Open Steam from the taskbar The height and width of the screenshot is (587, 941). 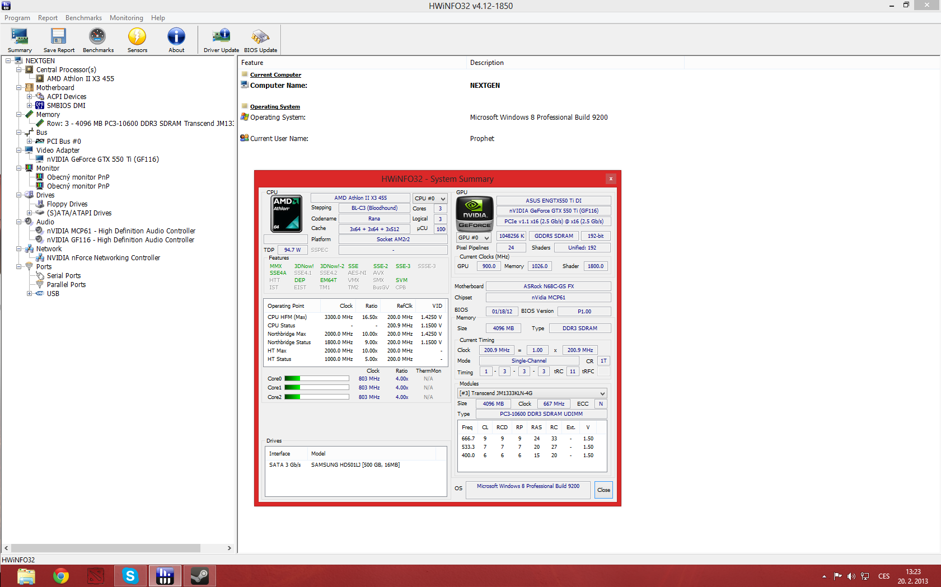click(200, 576)
